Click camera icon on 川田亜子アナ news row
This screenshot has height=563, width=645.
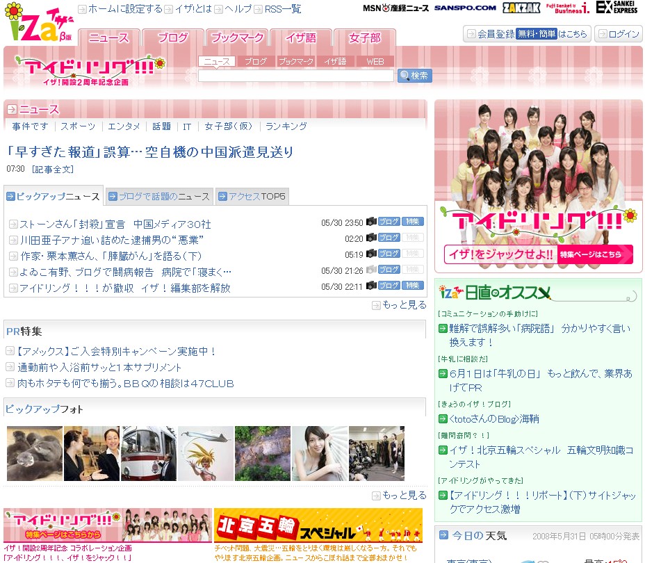click(371, 238)
